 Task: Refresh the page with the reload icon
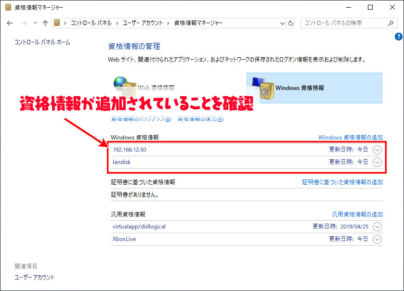pos(291,24)
